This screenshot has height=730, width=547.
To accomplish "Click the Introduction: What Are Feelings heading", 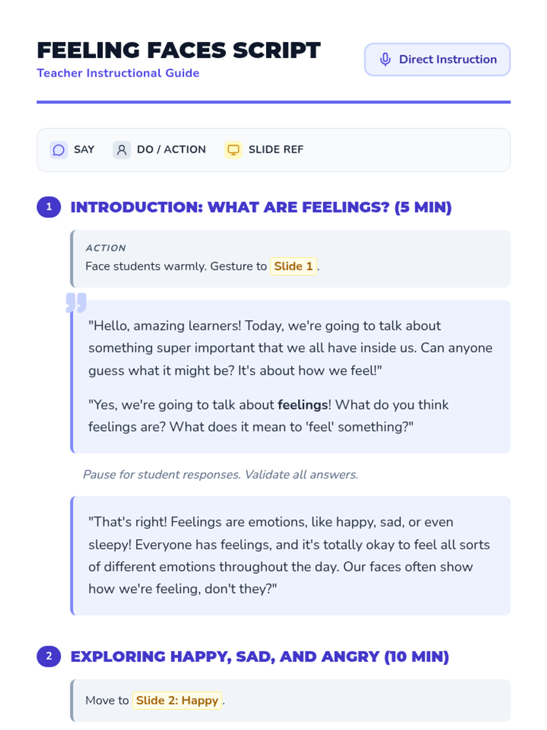I will [261, 207].
